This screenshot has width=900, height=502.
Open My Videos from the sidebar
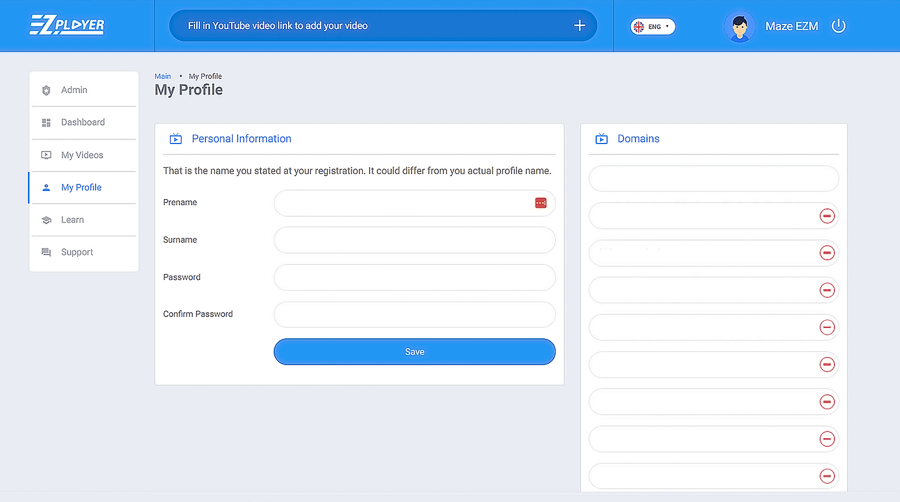tap(82, 155)
